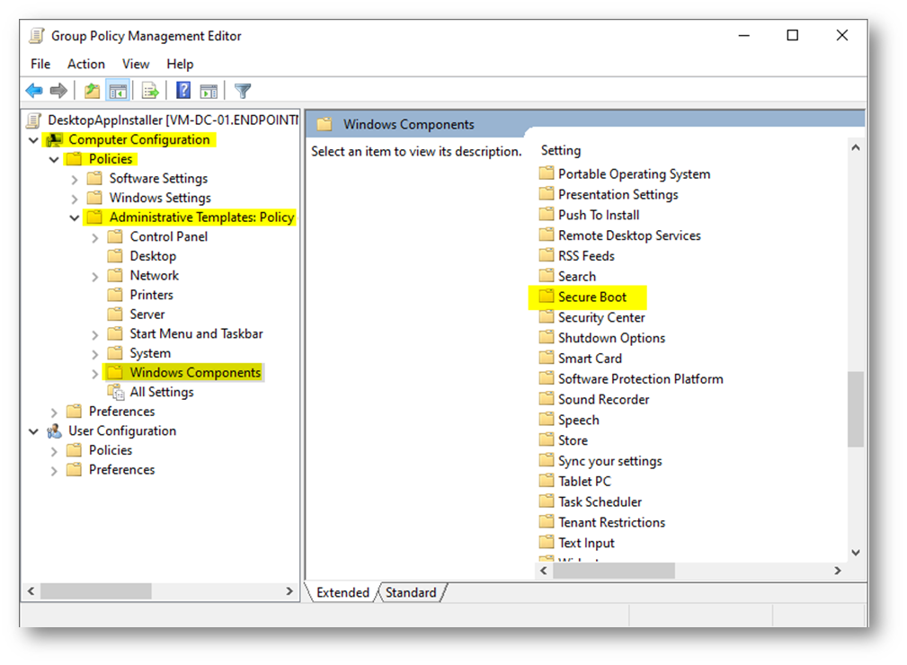This screenshot has width=907, height=665.
Task: Click the Back arrow toolbar icon
Action: 34,91
